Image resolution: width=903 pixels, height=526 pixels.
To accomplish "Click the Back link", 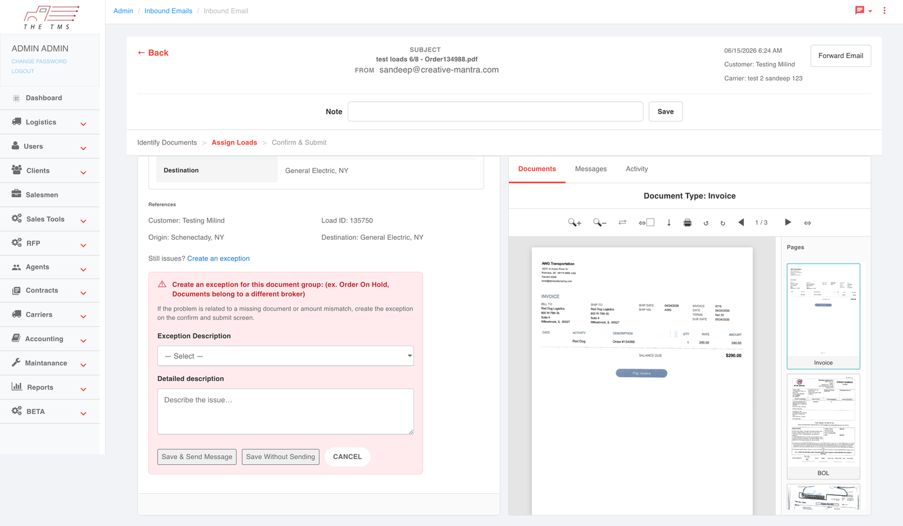I will coord(153,53).
